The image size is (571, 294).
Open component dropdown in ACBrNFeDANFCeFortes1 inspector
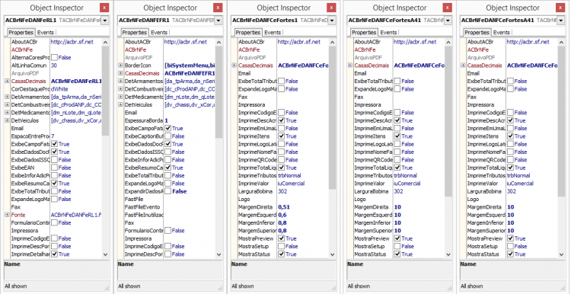pos(332,21)
